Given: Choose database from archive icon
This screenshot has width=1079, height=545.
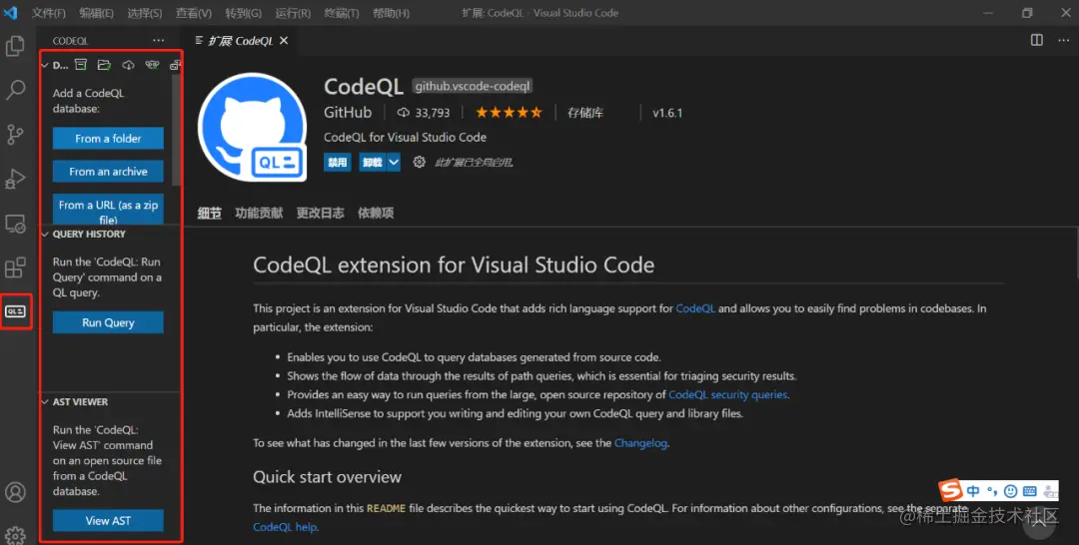Looking at the screenshot, I should [81, 65].
